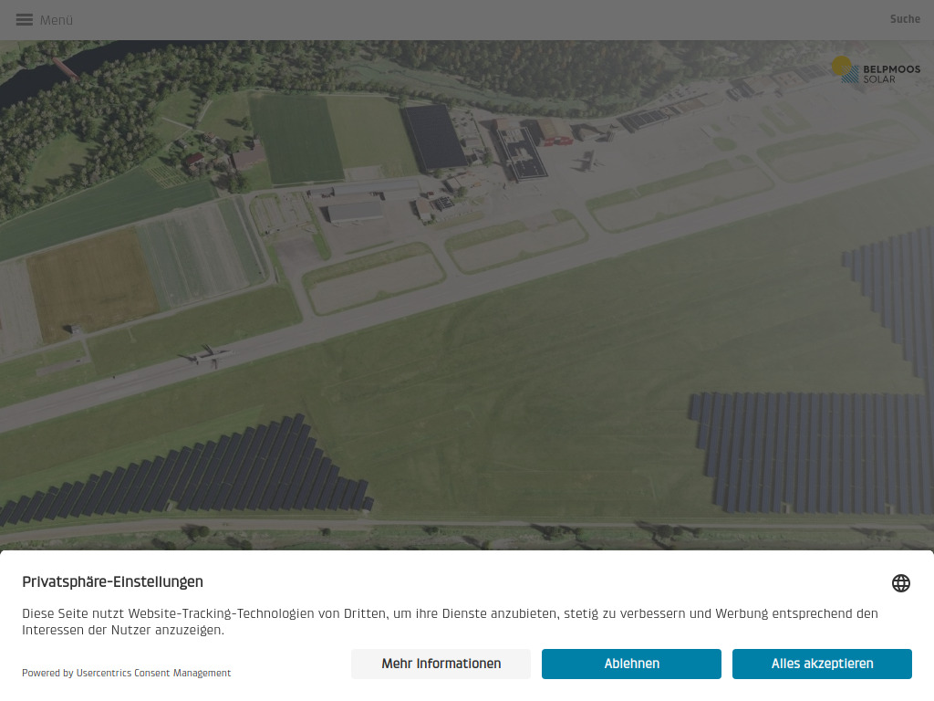Click the privacy settings description text
Image resolution: width=934 pixels, height=701 pixels.
coord(450,621)
